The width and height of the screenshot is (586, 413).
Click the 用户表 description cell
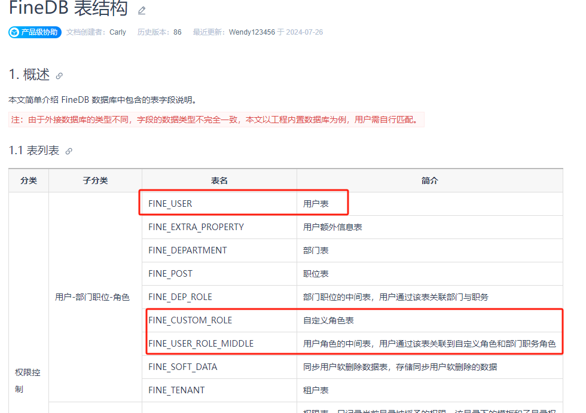[430, 204]
